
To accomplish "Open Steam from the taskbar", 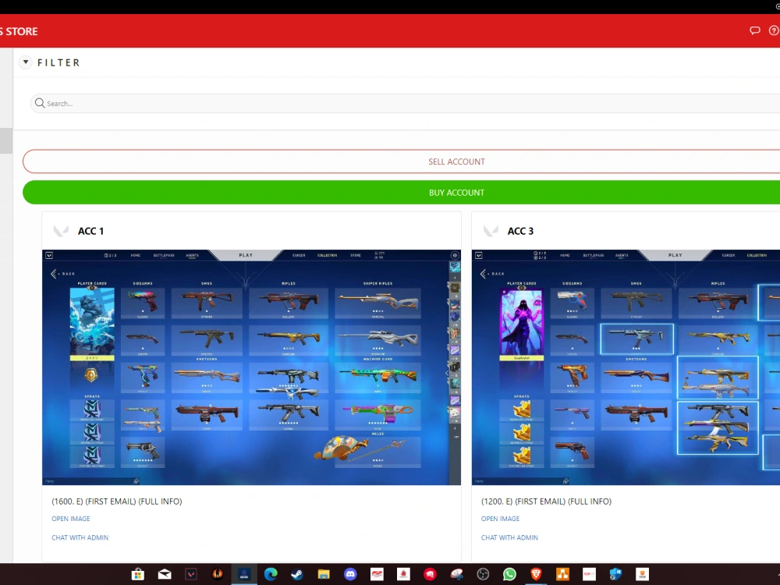I will pyautogui.click(x=297, y=574).
